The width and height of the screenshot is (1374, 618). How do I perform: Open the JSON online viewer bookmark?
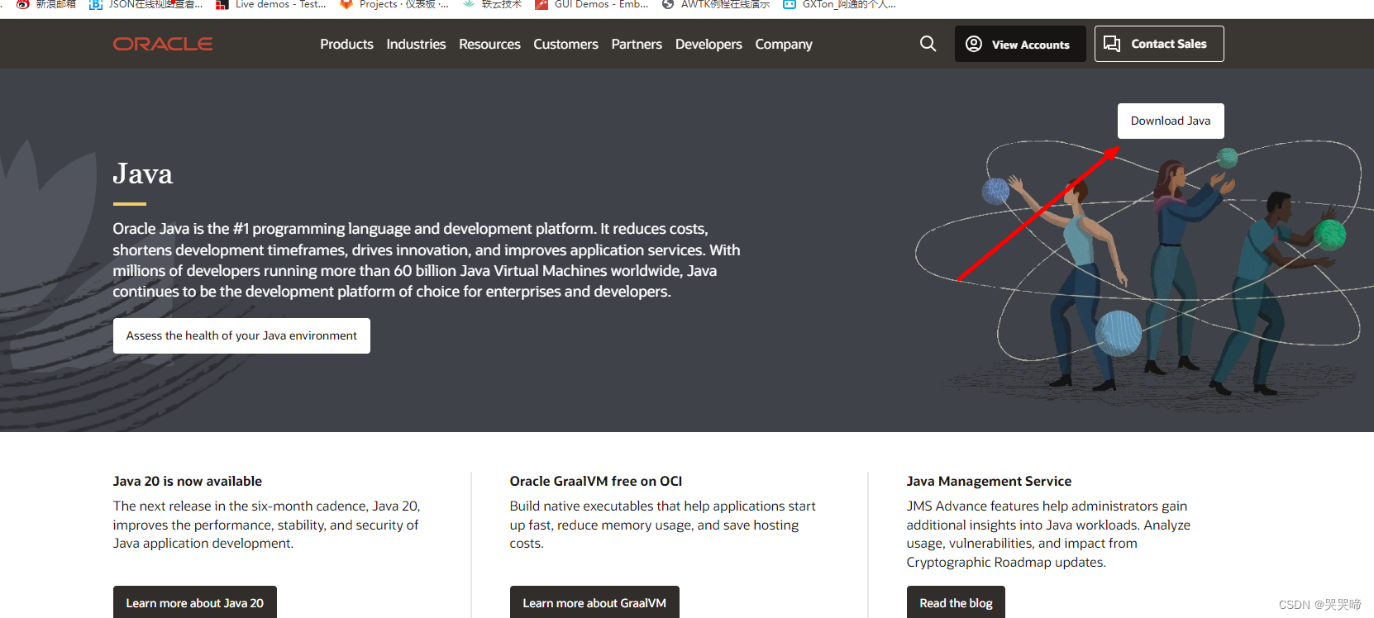tap(146, 4)
